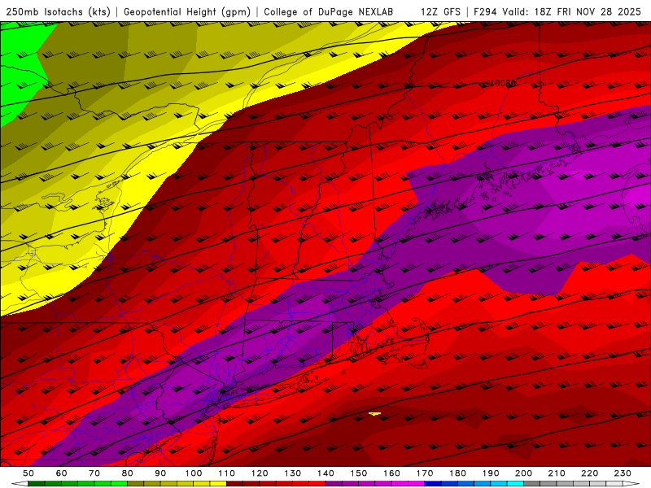Select the 230 legend value
Image resolution: width=651 pixels, height=488 pixels.
623,473
